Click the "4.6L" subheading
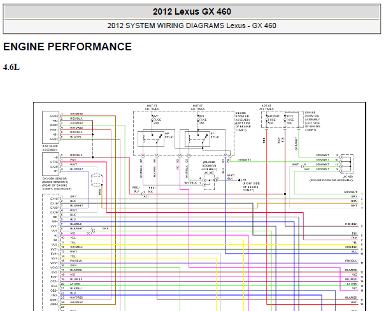This screenshot has height=311, width=386. [11, 67]
